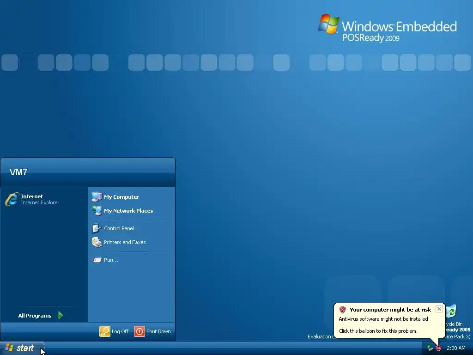
Task: Select the My Network Places menu label
Action: click(128, 211)
